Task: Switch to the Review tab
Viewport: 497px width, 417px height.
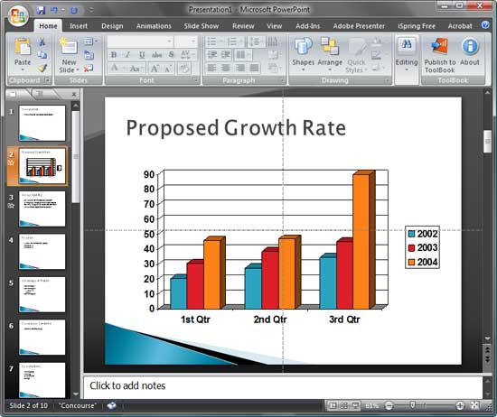Action: (243, 26)
